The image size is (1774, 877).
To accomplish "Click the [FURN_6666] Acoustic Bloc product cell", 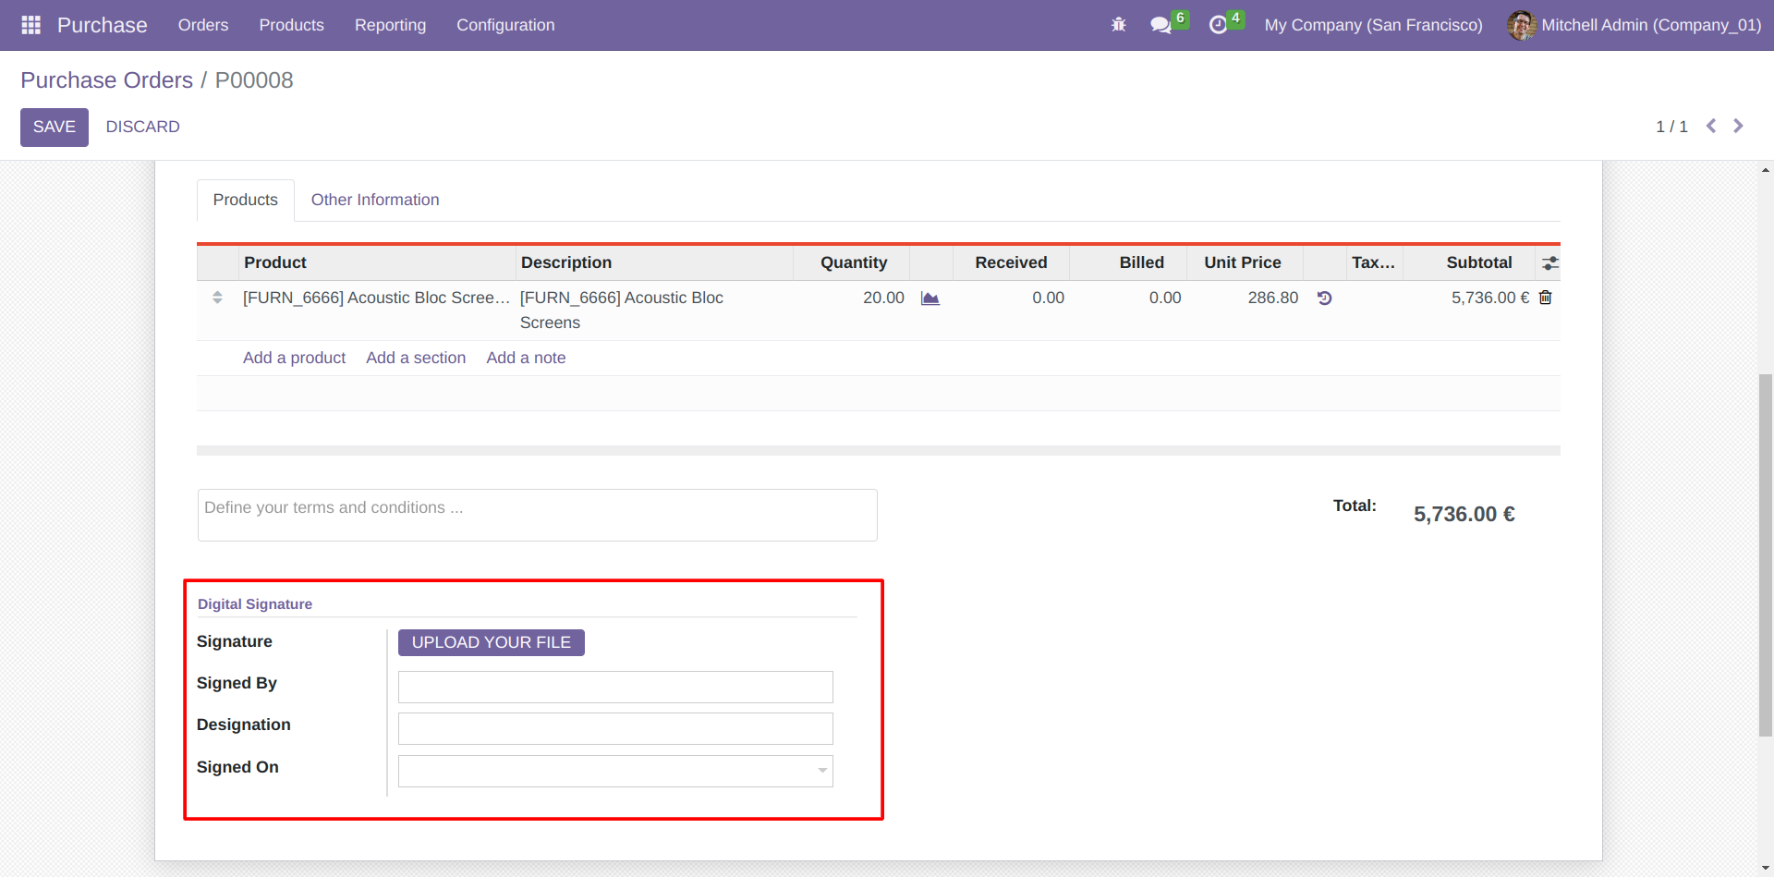I will [376, 298].
